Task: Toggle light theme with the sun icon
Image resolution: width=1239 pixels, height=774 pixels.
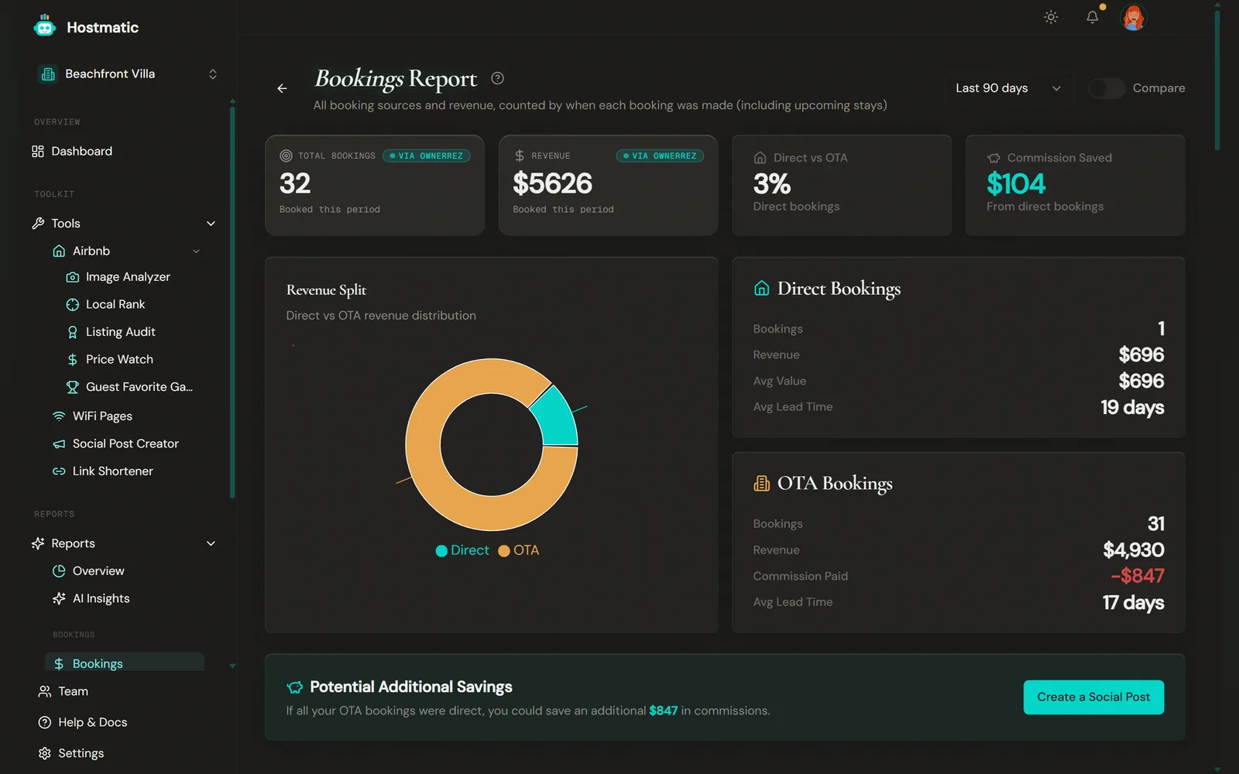Action: click(x=1051, y=17)
